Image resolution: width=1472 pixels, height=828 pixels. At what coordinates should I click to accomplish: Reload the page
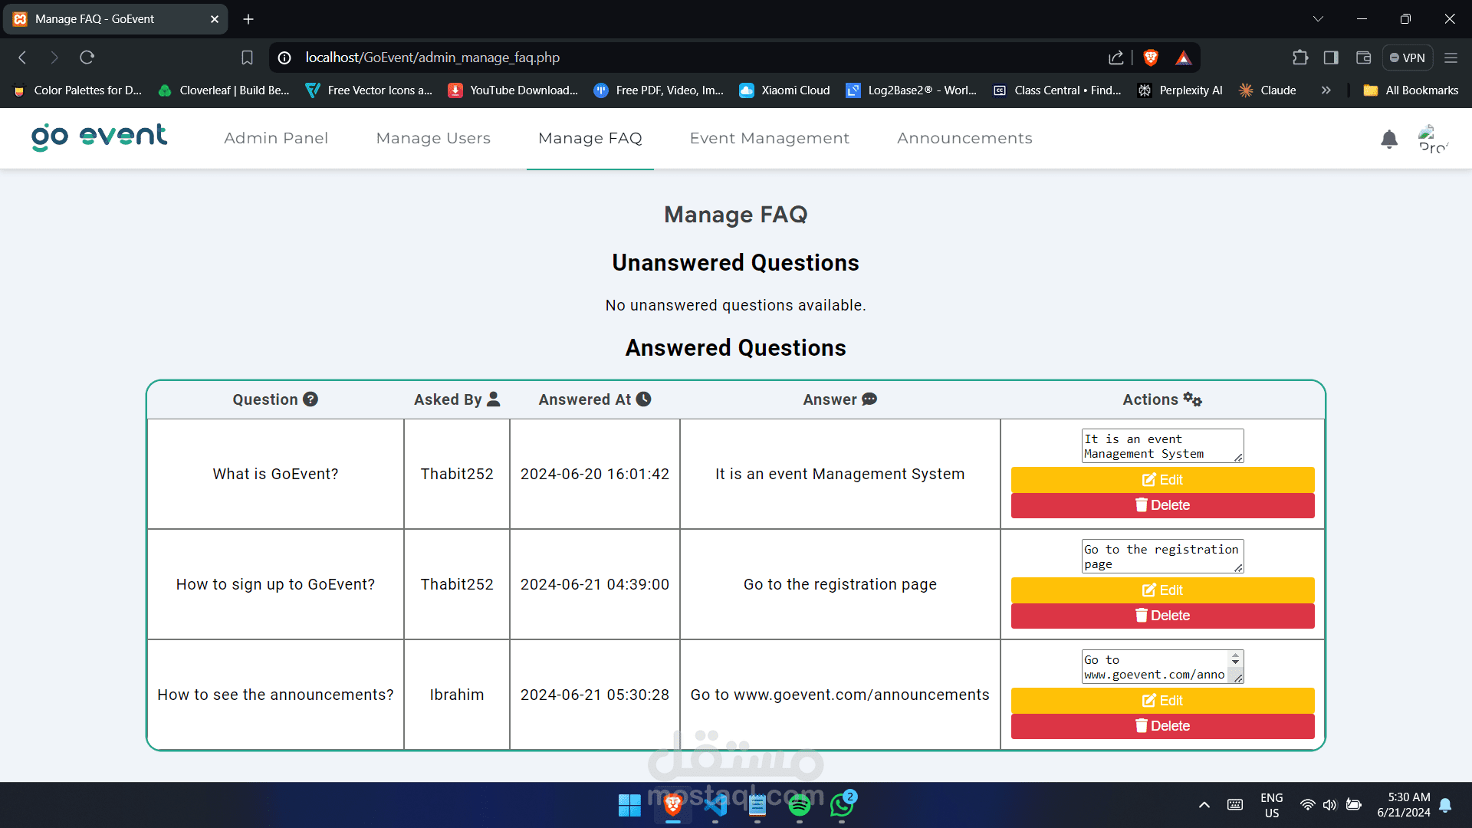(x=87, y=58)
